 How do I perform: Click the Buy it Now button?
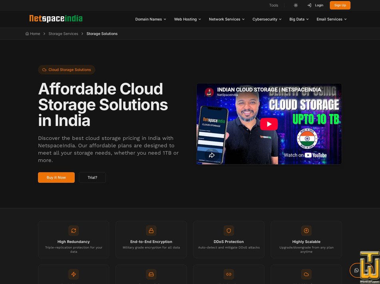pos(56,178)
